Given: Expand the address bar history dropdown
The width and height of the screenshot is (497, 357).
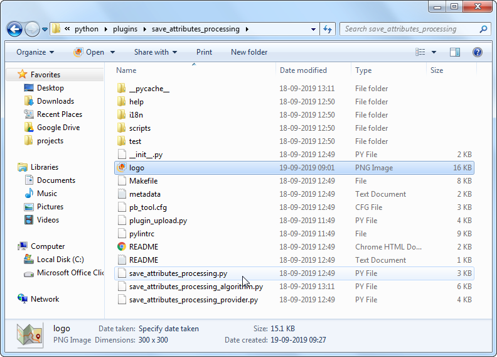Looking at the screenshot, I should pos(314,29).
